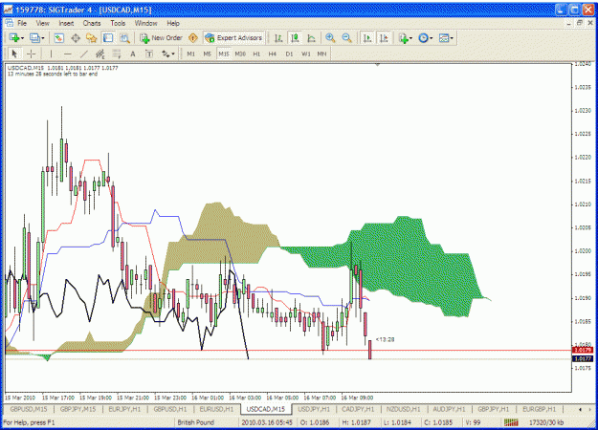This screenshot has width=598, height=430.
Task: Open the View menu
Action: 43,23
